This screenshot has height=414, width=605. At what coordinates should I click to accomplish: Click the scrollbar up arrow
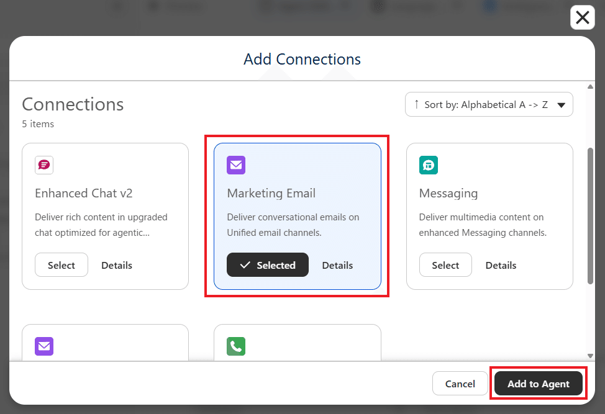tap(590, 87)
